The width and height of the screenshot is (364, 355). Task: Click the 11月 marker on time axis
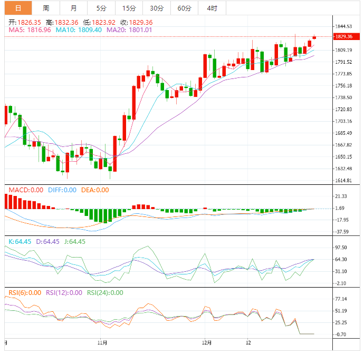pyautogui.click(x=102, y=342)
